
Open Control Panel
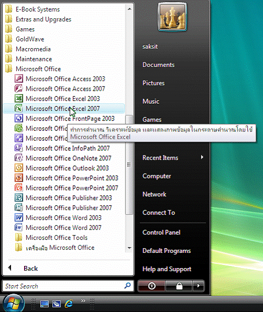161,232
